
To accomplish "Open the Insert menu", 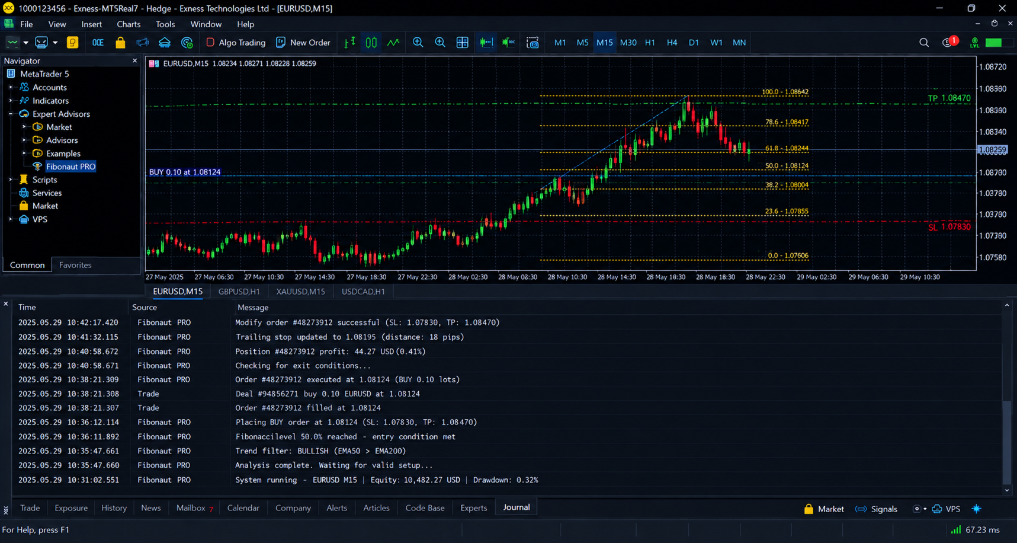I will tap(91, 24).
